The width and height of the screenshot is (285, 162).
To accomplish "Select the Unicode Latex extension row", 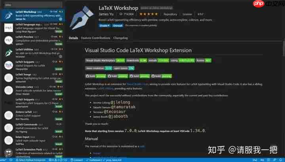I will pos(32,90).
